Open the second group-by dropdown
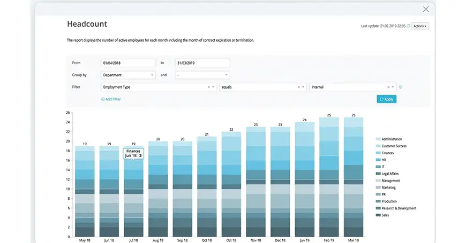Image resolution: width=466 pixels, height=243 pixels. click(202, 75)
